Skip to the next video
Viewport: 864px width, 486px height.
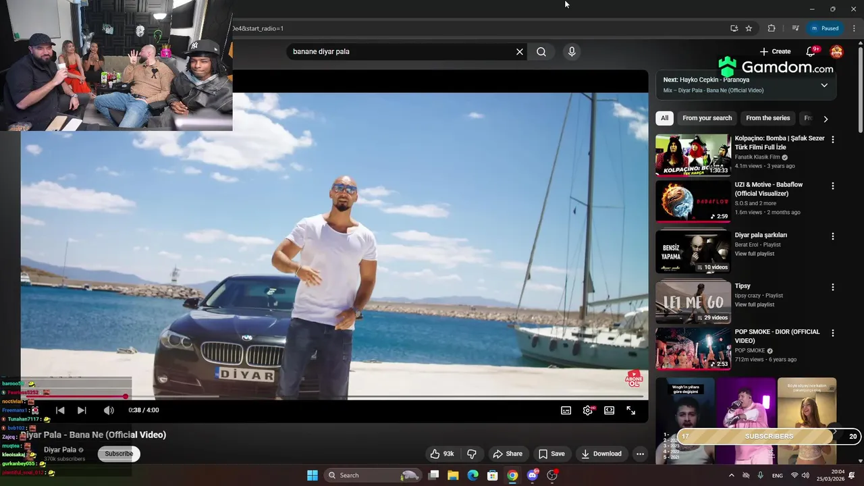(82, 410)
